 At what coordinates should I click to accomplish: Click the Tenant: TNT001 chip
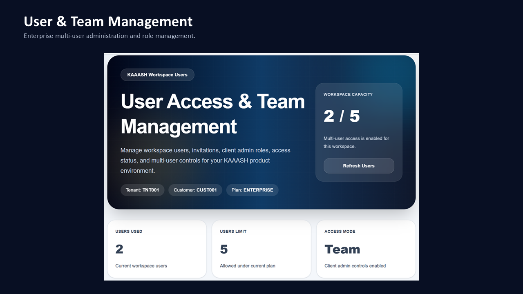[x=143, y=190]
